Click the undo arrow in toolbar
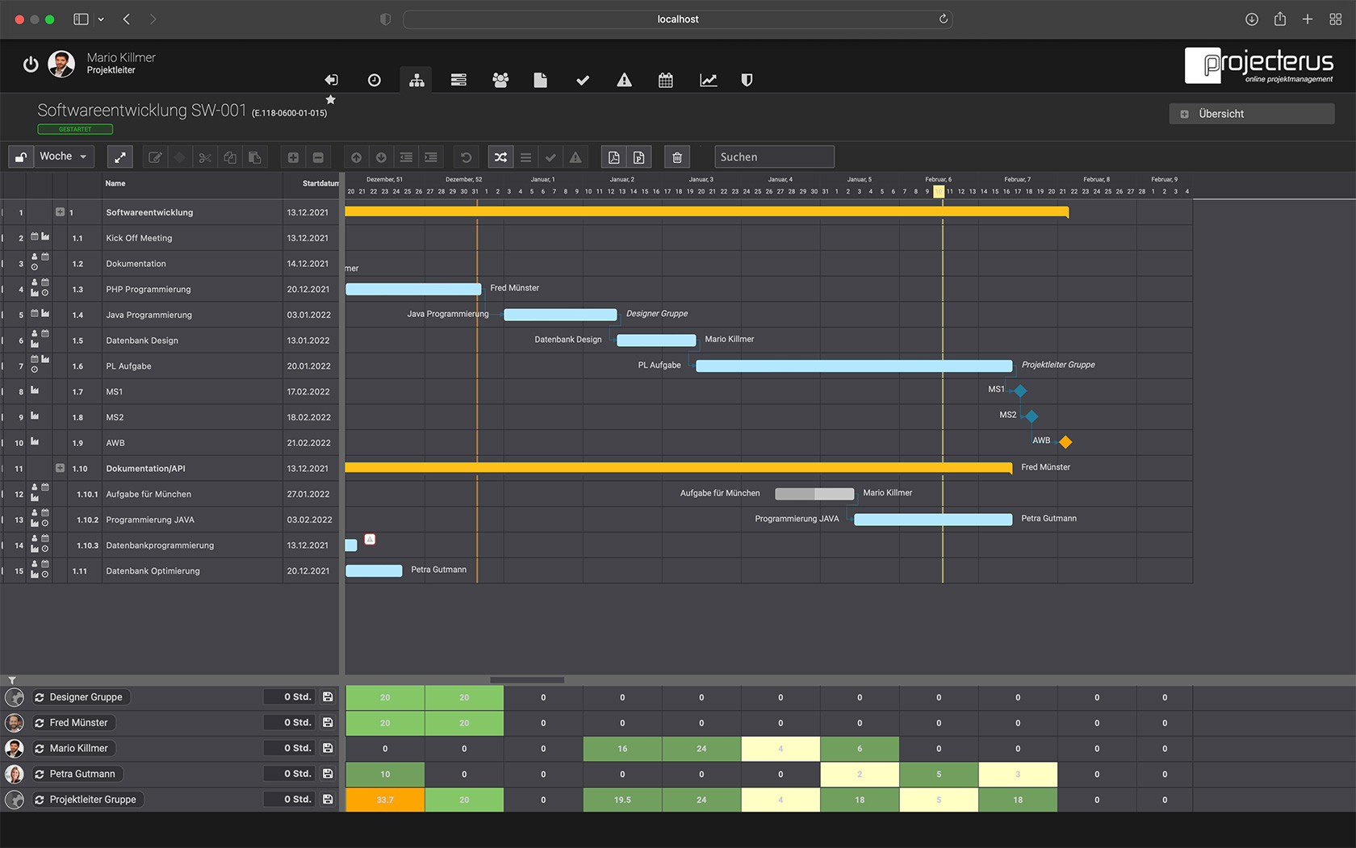1356x848 pixels. click(x=466, y=157)
